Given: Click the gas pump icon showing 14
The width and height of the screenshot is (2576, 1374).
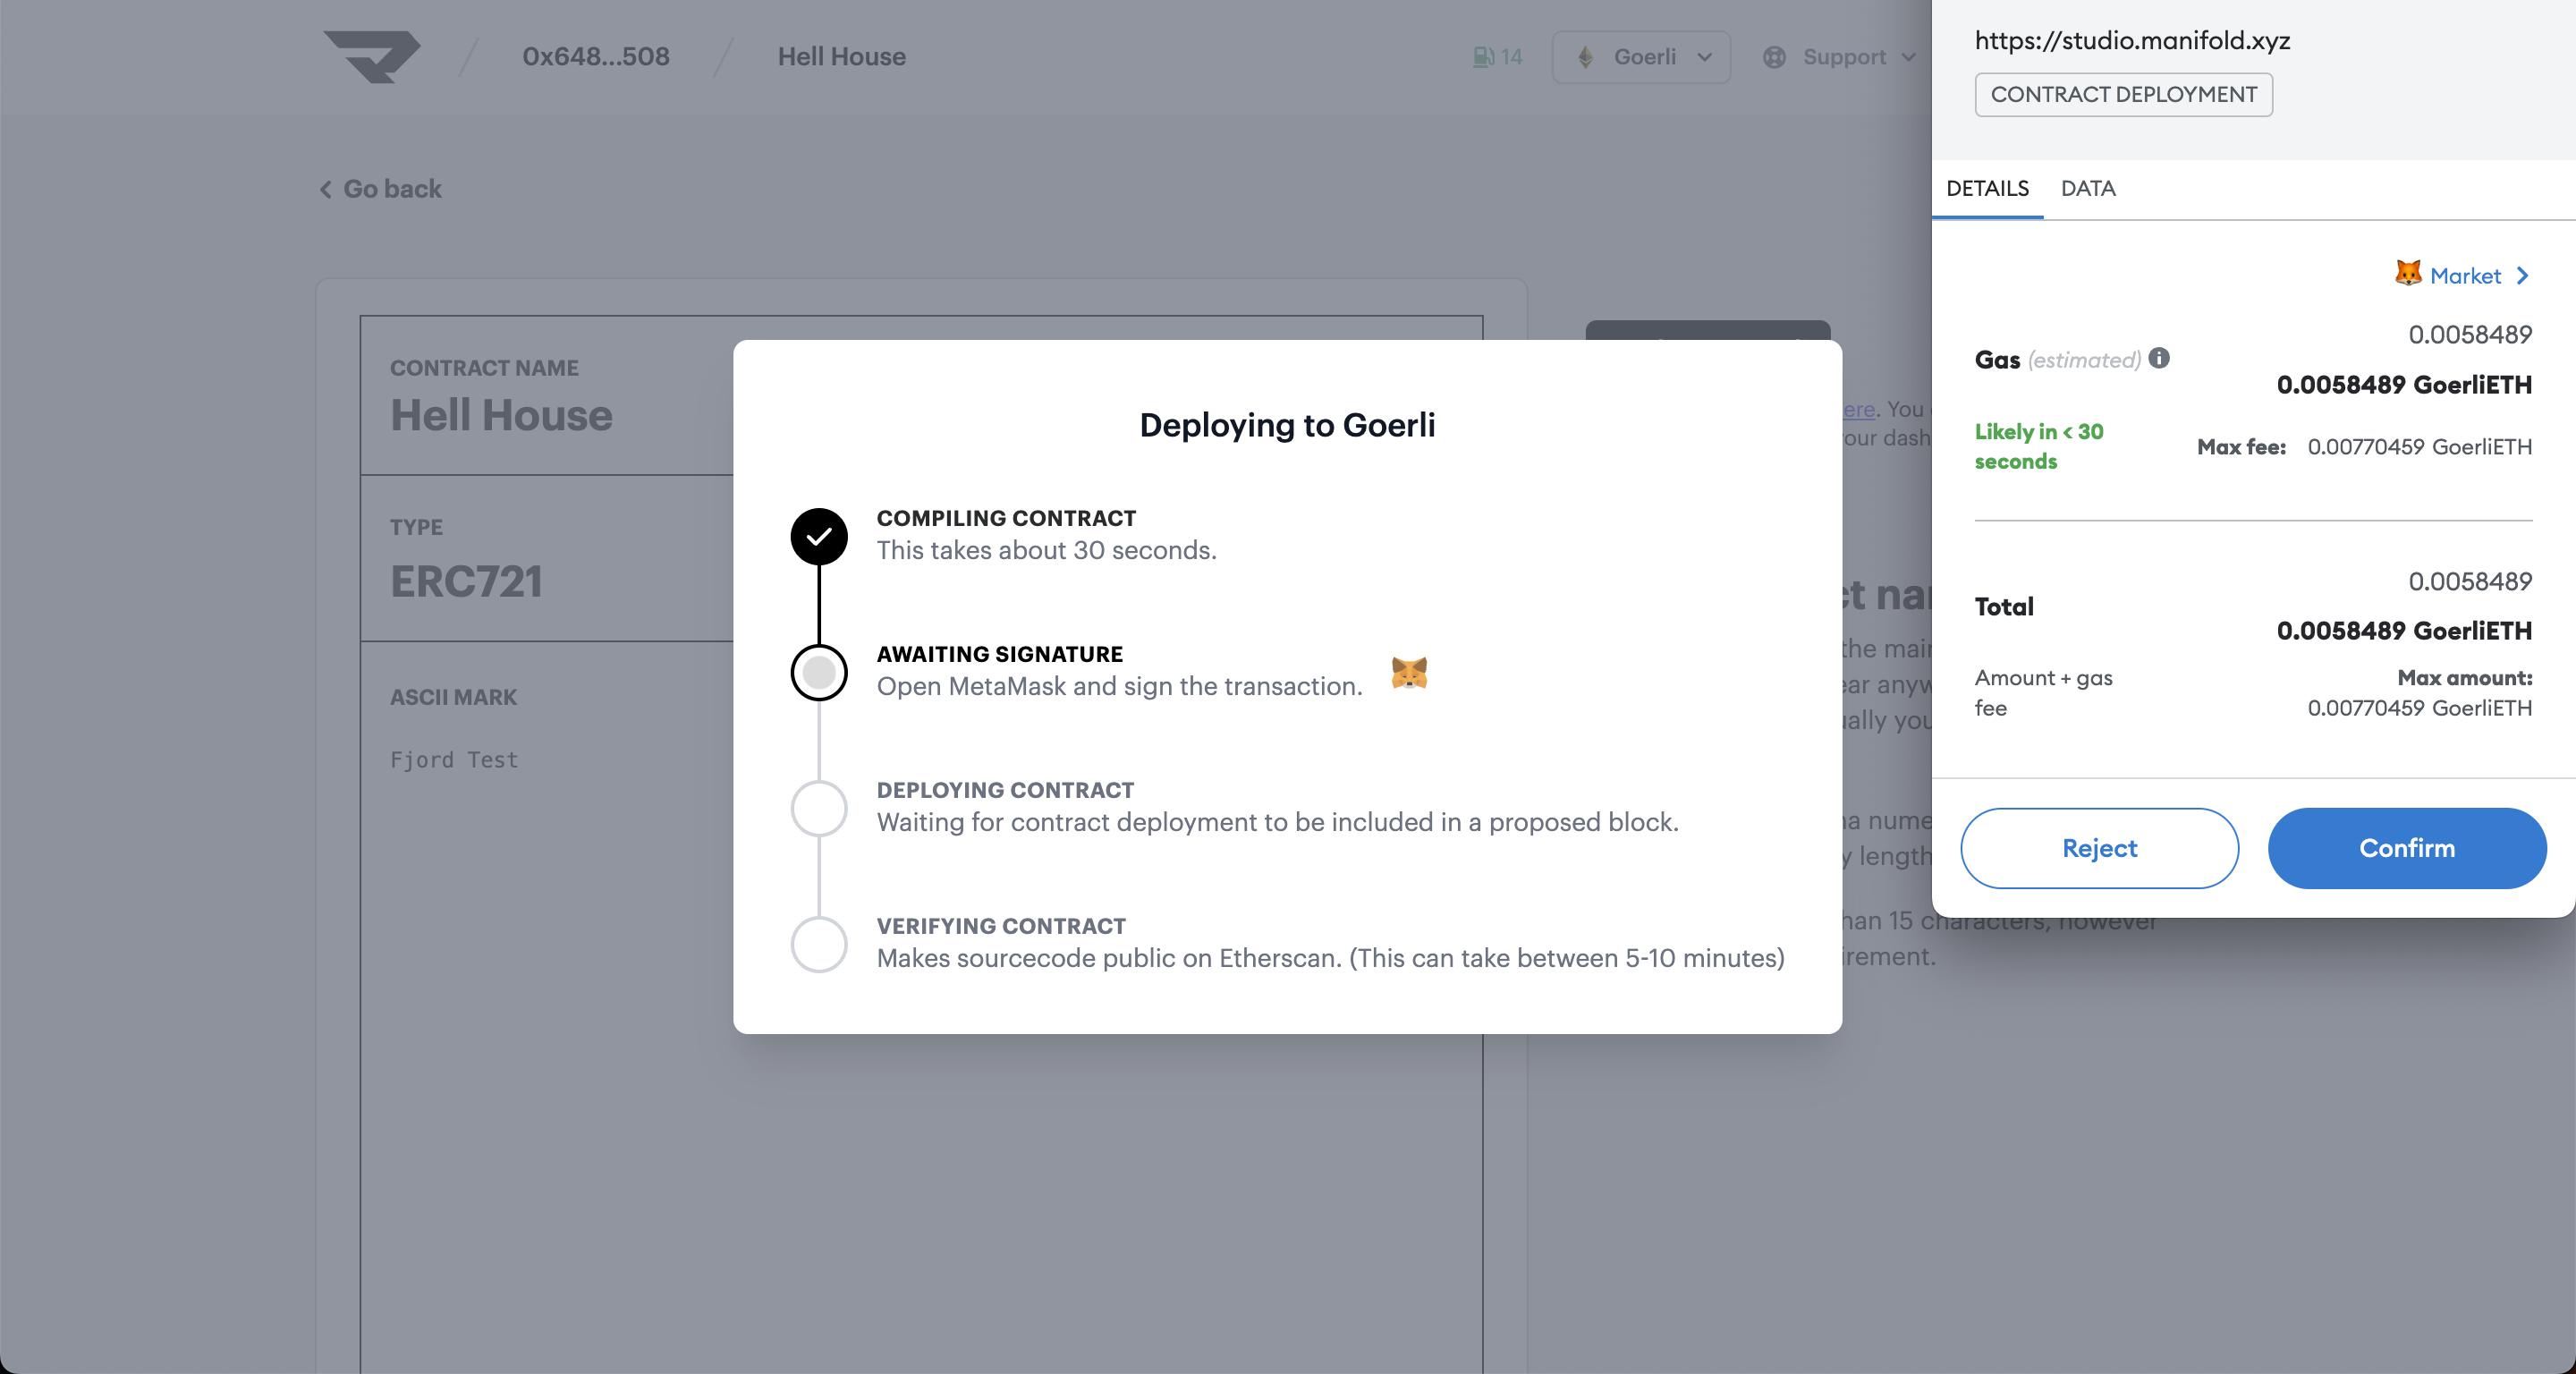Looking at the screenshot, I should pos(1483,57).
